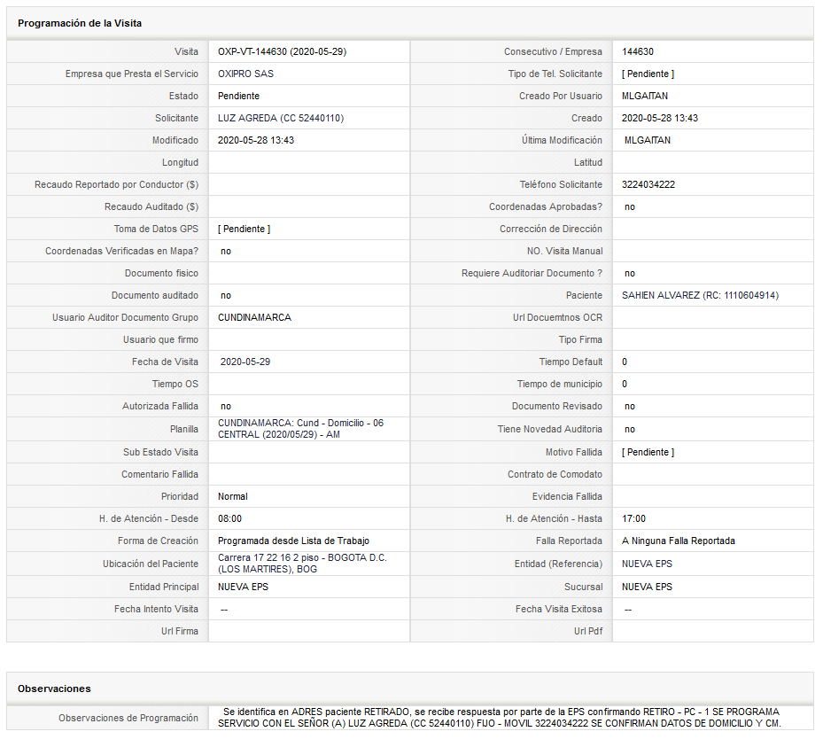This screenshot has width=823, height=747.
Task: Select Usuario Auditor Documento Grupo CUNDINAMARCA value
Action: (x=254, y=317)
